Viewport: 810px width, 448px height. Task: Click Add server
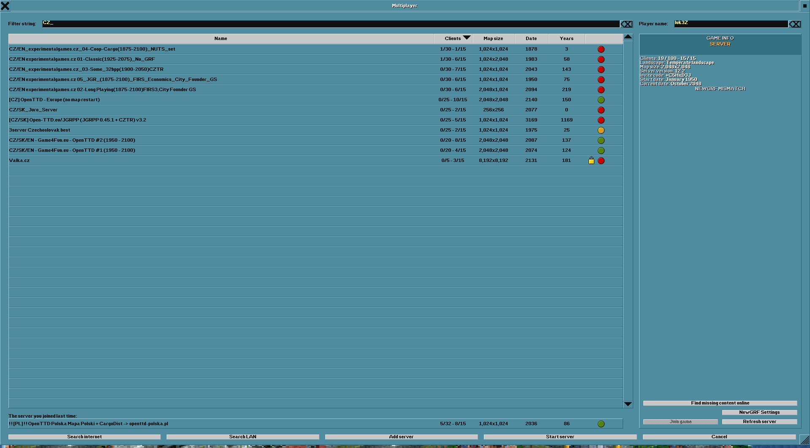click(x=401, y=437)
